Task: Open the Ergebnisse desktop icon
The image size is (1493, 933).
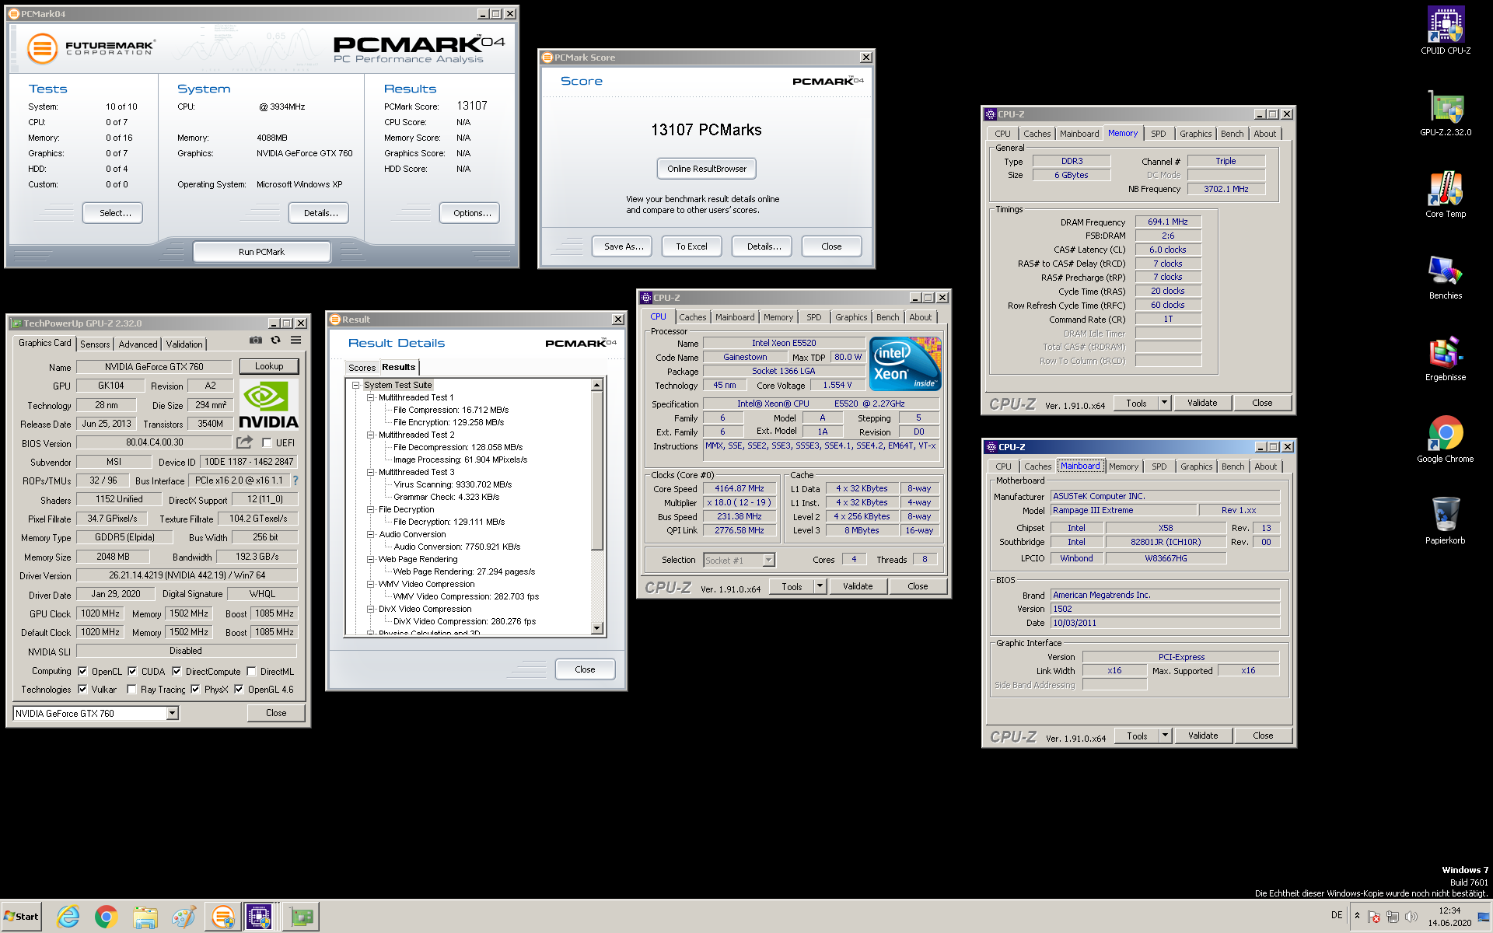Action: (1446, 358)
